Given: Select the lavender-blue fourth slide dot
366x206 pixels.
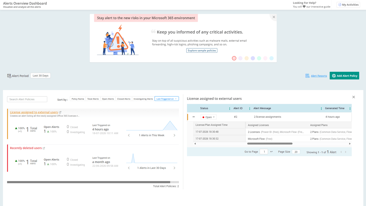Looking at the screenshot, I should (253, 58).
